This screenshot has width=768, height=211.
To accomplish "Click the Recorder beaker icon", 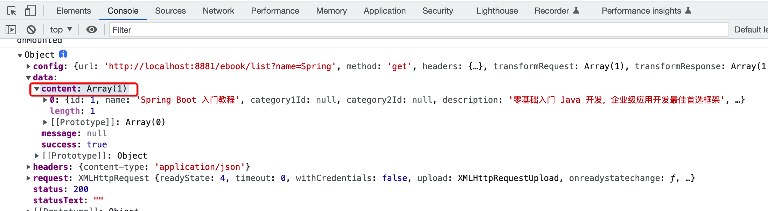I will point(576,10).
